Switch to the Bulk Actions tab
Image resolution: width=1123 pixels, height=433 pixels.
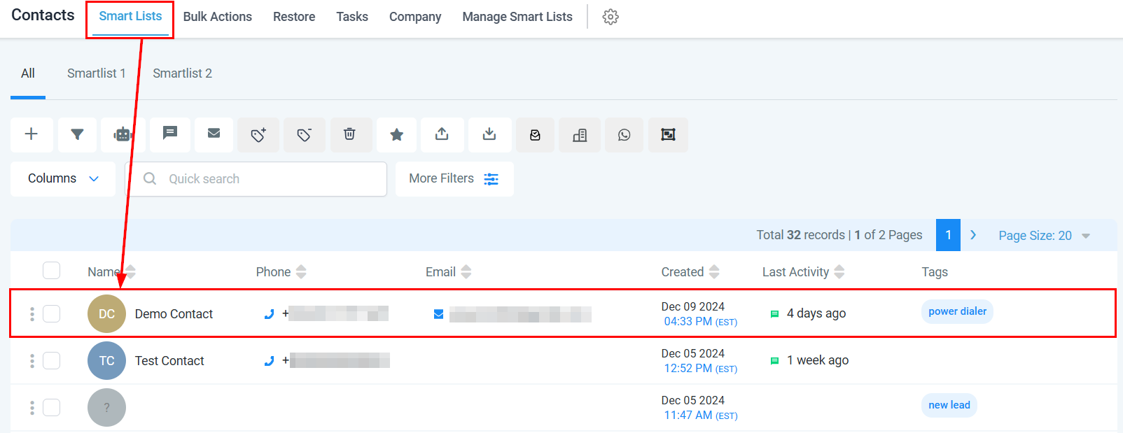[x=217, y=17]
